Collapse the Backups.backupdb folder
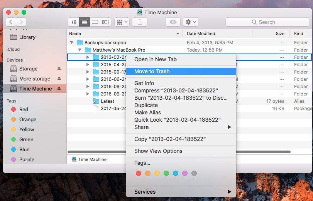 click(x=72, y=43)
